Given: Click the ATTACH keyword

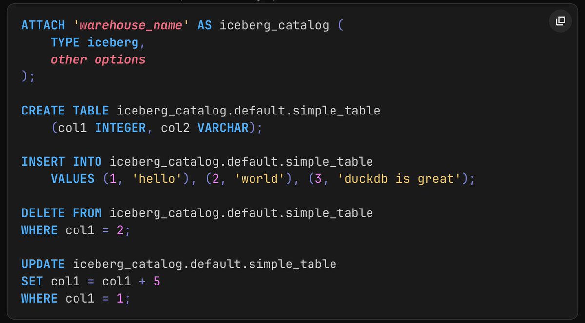Looking at the screenshot, I should 43,25.
